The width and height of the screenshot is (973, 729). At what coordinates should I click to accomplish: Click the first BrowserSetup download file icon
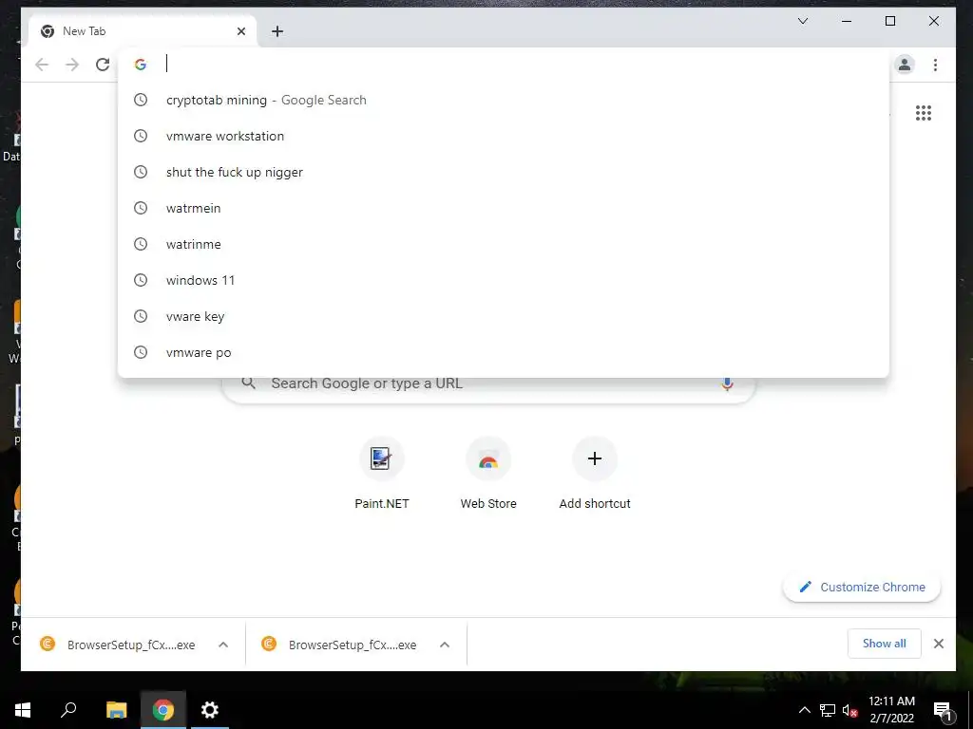48,645
